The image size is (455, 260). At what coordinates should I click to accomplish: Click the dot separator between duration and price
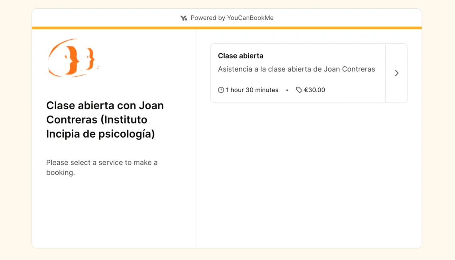287,90
